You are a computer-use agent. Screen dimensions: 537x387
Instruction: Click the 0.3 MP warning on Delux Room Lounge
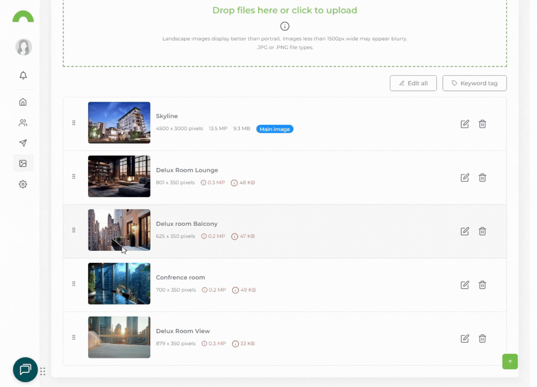point(213,182)
